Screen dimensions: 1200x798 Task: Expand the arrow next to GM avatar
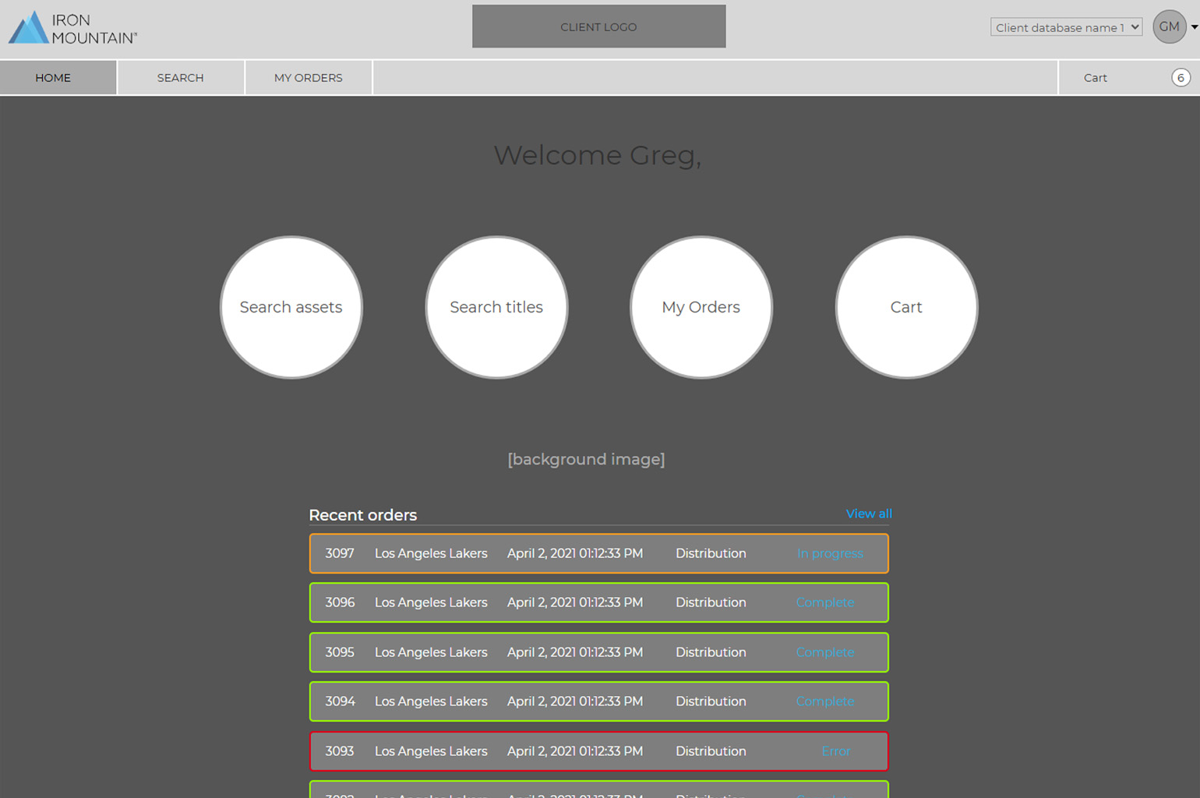[x=1194, y=27]
